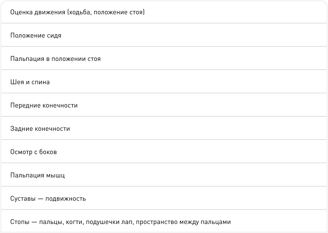328x233 pixels.
Task: Pick the side examination «Осмотр с боков» menu entry
Action: (34, 152)
